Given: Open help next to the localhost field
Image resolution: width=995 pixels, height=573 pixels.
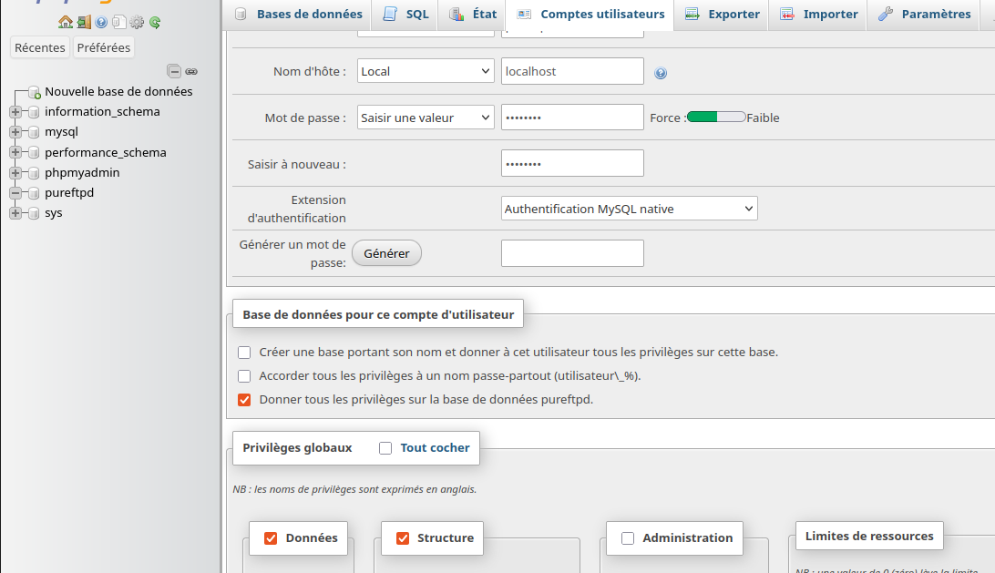Looking at the screenshot, I should [x=660, y=73].
